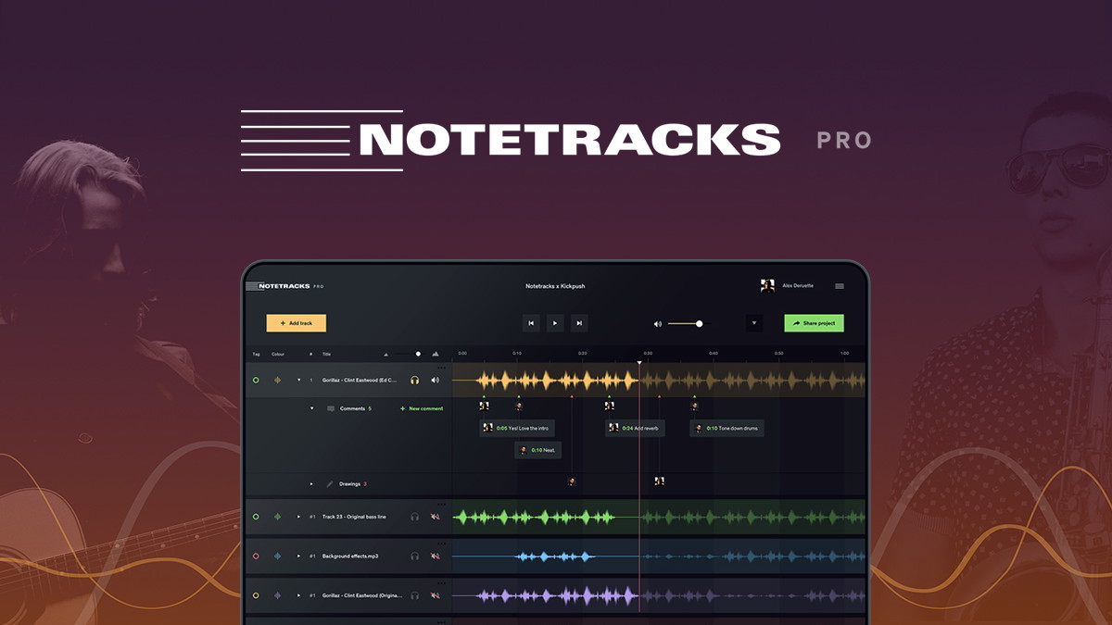Open three-dot options of Track 23 track
This screenshot has width=1112, height=625.
pos(441,505)
